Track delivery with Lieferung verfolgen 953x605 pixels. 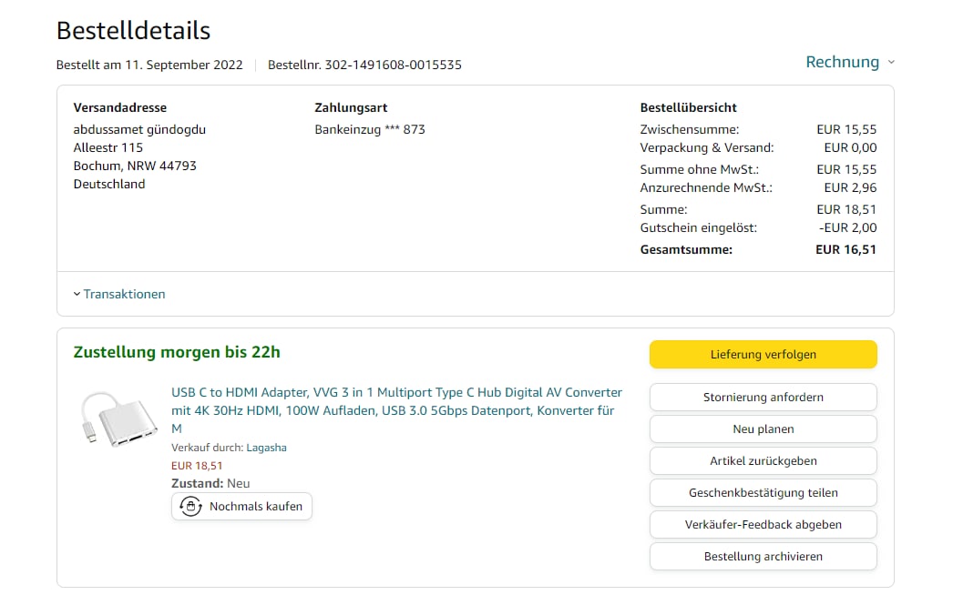click(763, 355)
